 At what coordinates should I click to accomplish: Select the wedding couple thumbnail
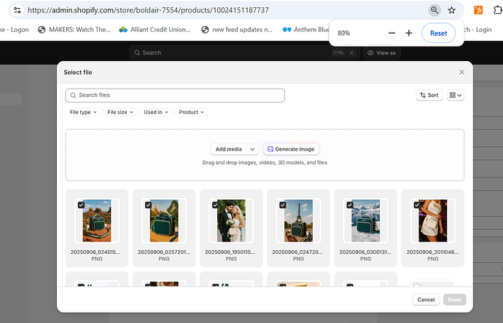[231, 221]
